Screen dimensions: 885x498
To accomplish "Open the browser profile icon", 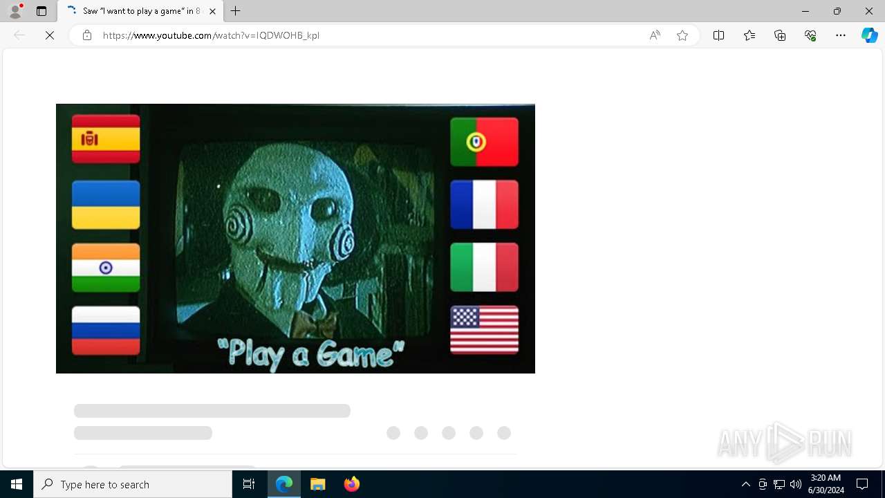I will click(15, 11).
